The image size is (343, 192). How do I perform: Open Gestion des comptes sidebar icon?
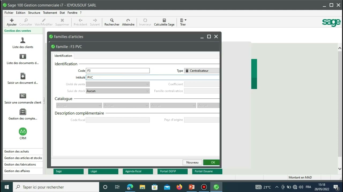[x=23, y=112]
